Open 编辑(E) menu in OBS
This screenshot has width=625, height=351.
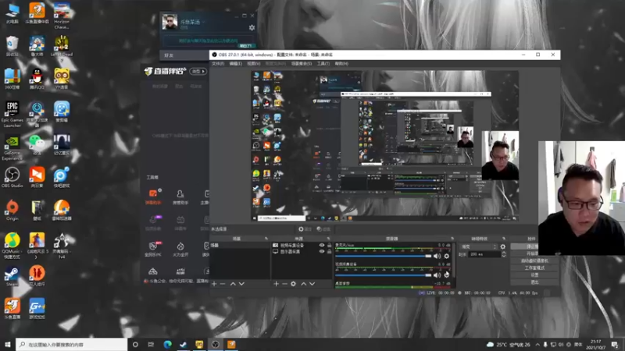click(236, 64)
